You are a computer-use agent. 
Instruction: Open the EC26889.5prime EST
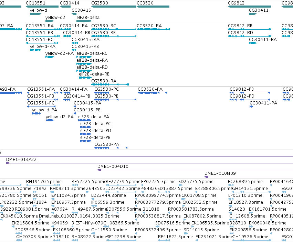tap(231, 185)
